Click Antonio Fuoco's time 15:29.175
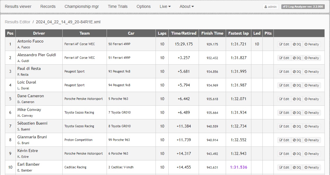 [x=184, y=44]
